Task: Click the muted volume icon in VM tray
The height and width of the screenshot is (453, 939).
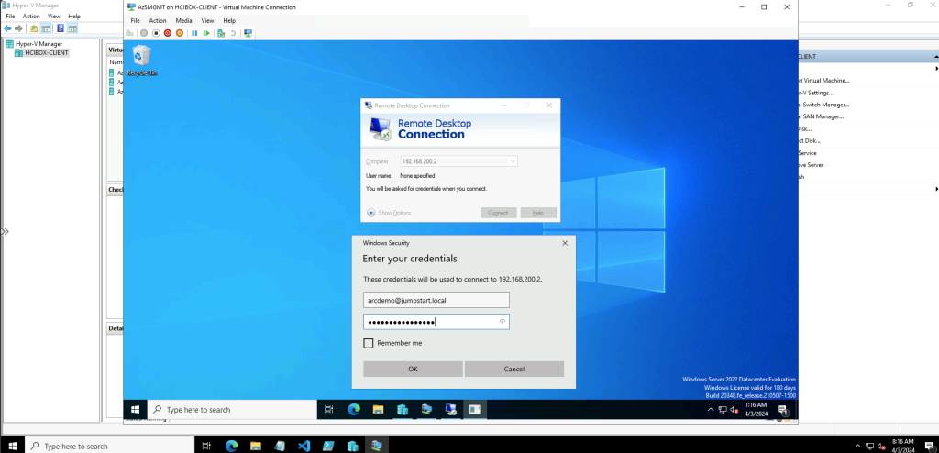Action: coord(735,410)
